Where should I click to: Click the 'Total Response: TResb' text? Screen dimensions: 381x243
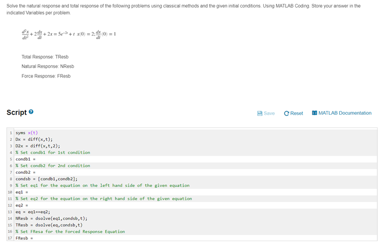[45, 57]
